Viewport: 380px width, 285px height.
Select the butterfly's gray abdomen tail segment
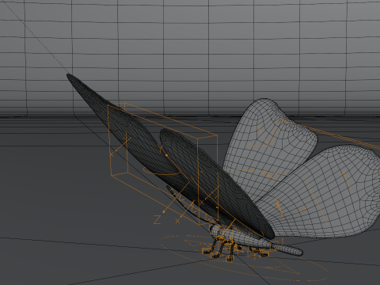pyautogui.click(x=287, y=249)
